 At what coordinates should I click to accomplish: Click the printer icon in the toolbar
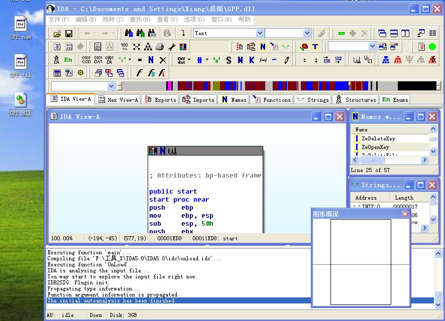coord(160,47)
